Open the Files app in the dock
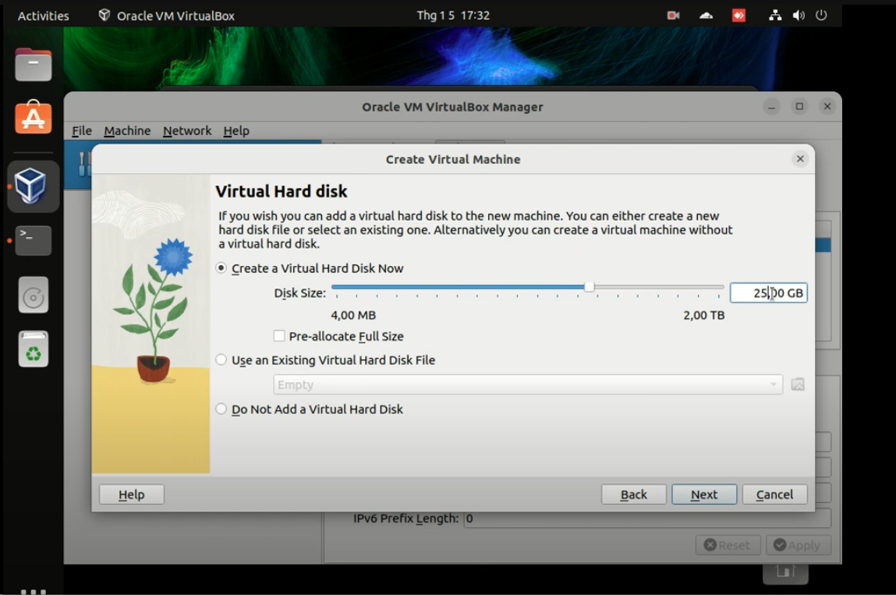The height and width of the screenshot is (595, 896). tap(33, 64)
